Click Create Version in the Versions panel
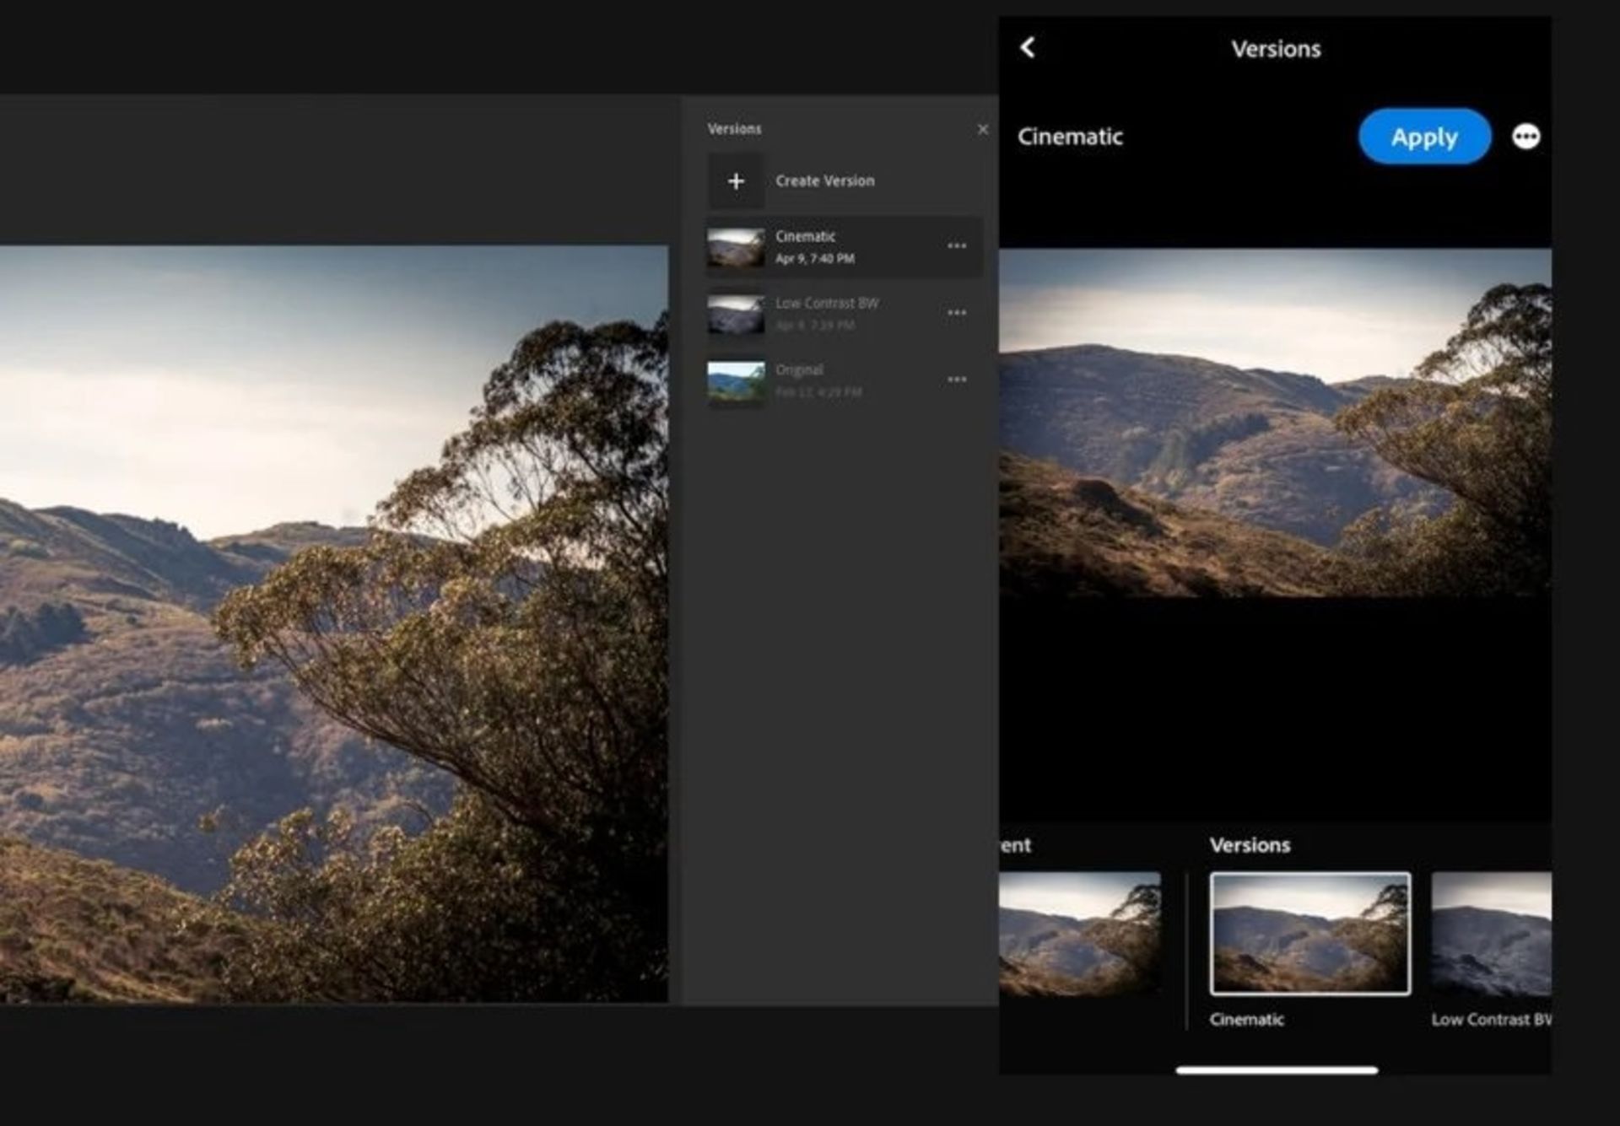This screenshot has width=1620, height=1126. [825, 180]
